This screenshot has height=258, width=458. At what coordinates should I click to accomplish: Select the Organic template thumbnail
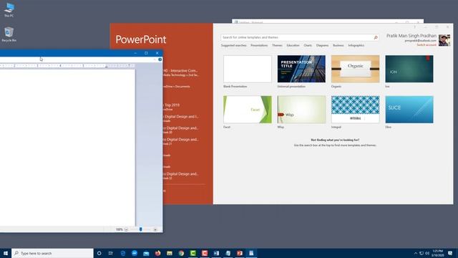(x=355, y=69)
